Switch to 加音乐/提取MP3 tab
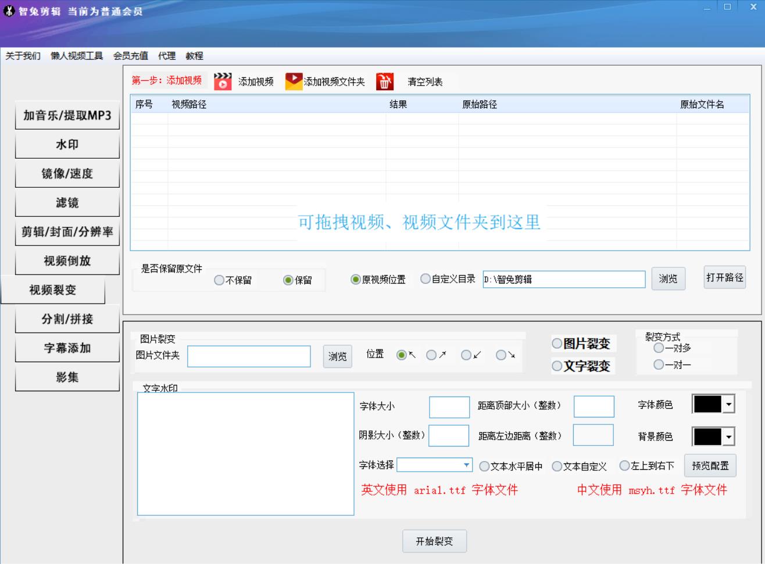This screenshot has width=765, height=564. [67, 115]
